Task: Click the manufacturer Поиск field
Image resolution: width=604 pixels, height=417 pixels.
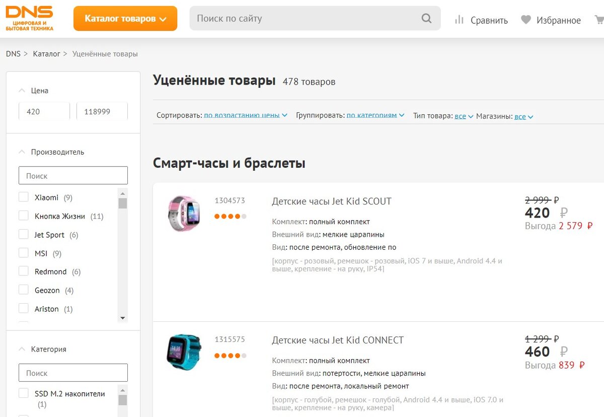Action: [73, 176]
